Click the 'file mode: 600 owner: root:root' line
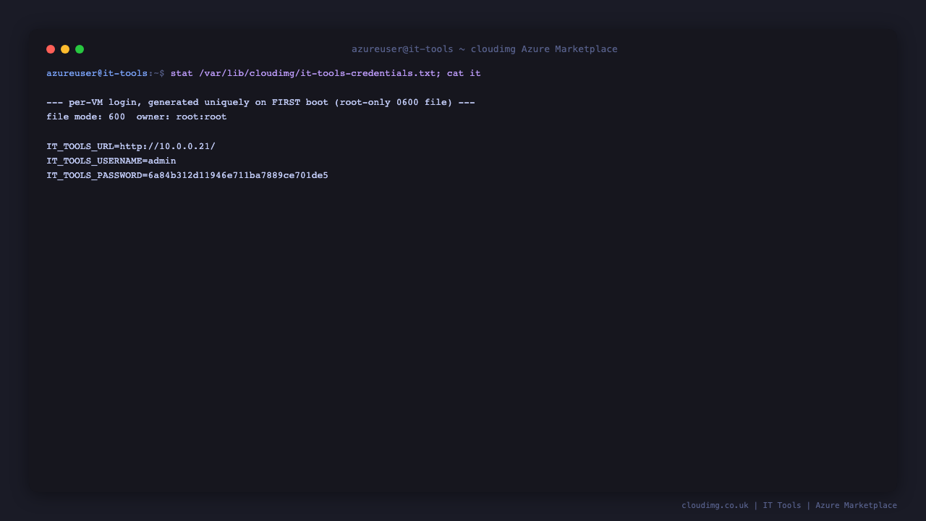 tap(137, 117)
